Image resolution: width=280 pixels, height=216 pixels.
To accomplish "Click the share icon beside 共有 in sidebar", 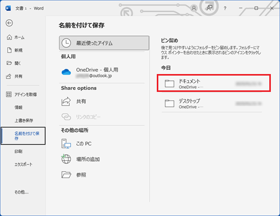I will coord(9,77).
